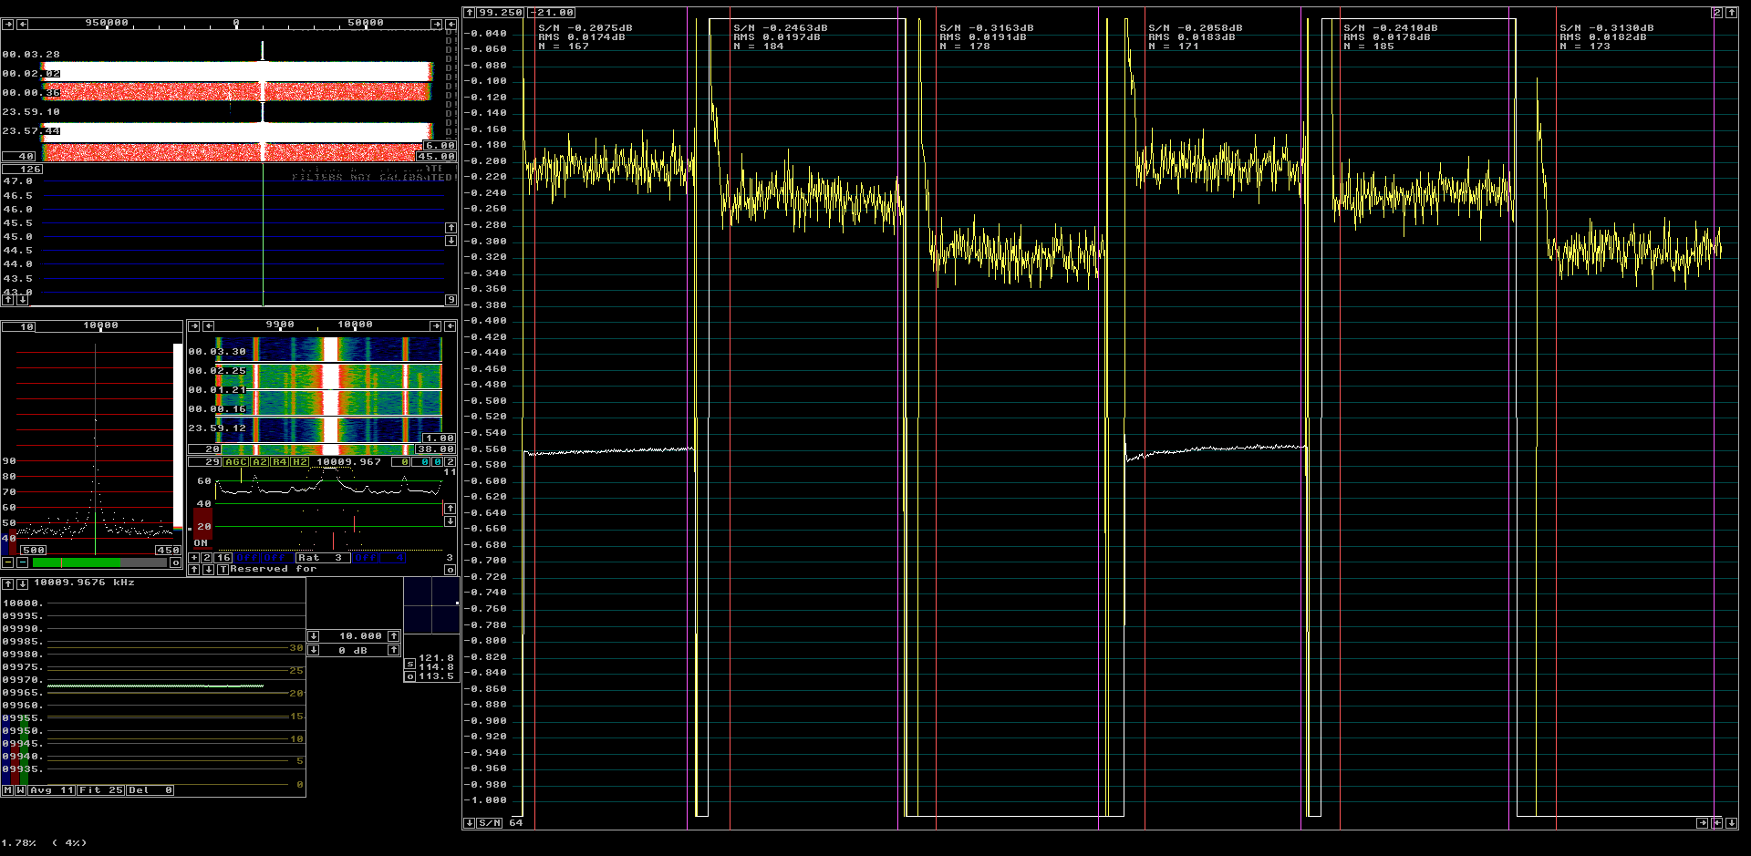Select the 40 box under wide waterfall
The width and height of the screenshot is (1751, 856).
pos(19,156)
